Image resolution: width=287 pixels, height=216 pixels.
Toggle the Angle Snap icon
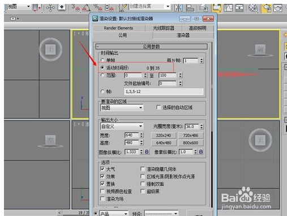pyautogui.click(x=87, y=8)
